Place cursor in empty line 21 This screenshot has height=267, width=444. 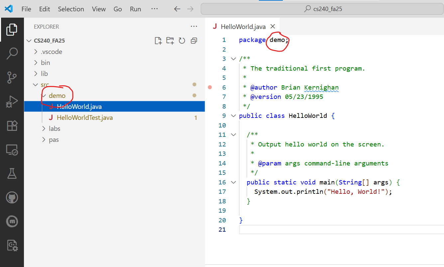click(x=341, y=230)
